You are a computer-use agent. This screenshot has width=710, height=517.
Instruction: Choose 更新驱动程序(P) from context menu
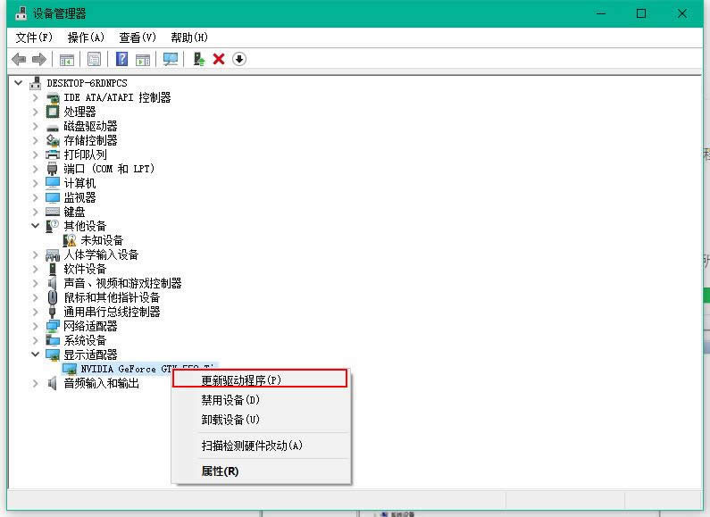click(261, 380)
